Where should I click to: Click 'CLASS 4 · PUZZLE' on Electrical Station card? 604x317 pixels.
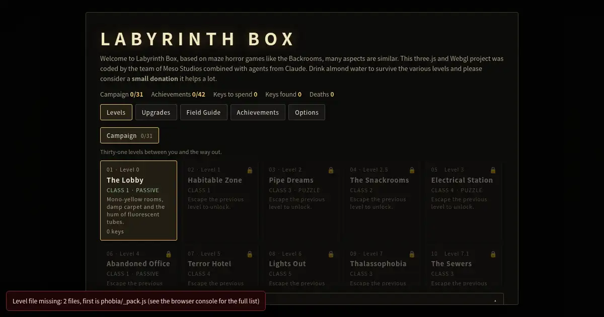point(457,190)
